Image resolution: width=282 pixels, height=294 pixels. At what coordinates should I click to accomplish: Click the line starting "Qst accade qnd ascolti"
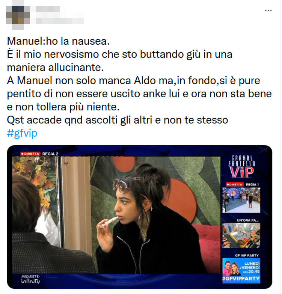118,120
